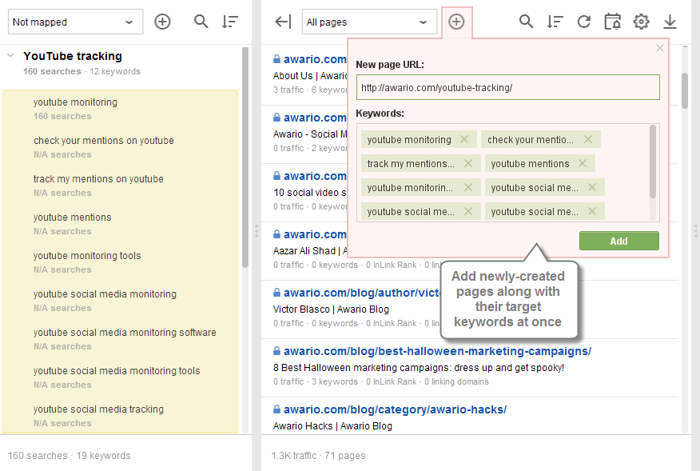Select the 8 Best Halloween marketing campaigns title
The image size is (700, 471).
(x=418, y=368)
